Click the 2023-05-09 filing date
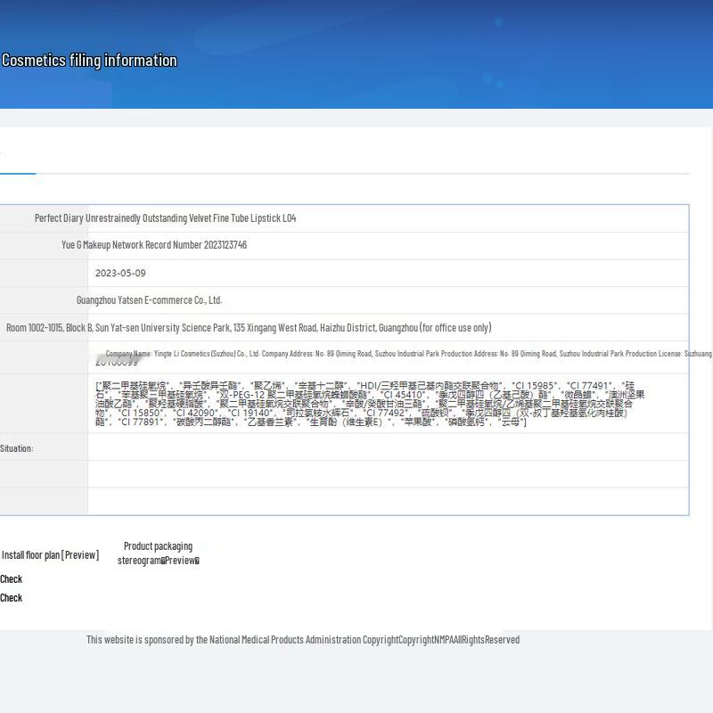 point(120,274)
